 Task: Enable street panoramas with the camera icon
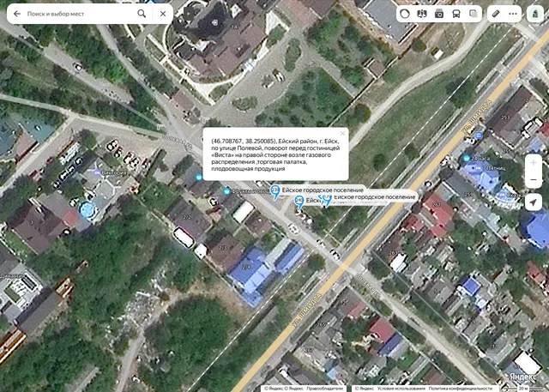[439, 14]
